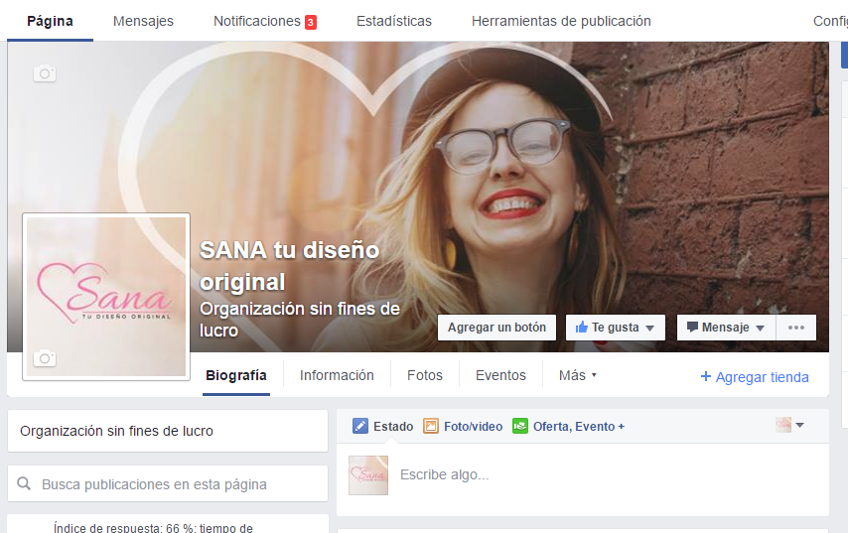
Task: Click the Agregar tienda link
Action: pos(755,377)
